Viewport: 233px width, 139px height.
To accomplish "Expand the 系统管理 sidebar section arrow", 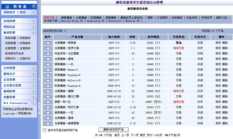I will (x=33, y=21).
